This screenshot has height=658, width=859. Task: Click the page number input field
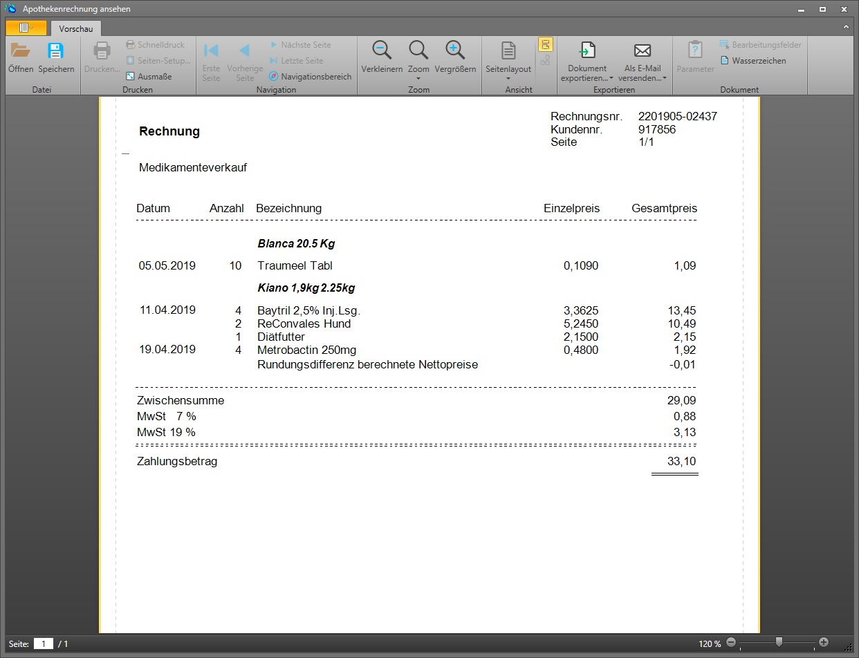(x=44, y=643)
